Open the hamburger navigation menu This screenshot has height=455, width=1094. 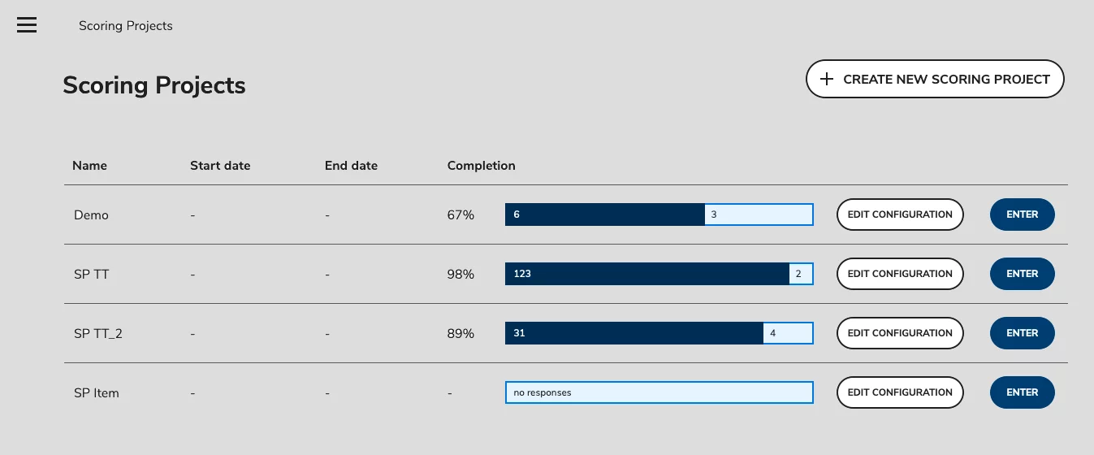click(27, 25)
